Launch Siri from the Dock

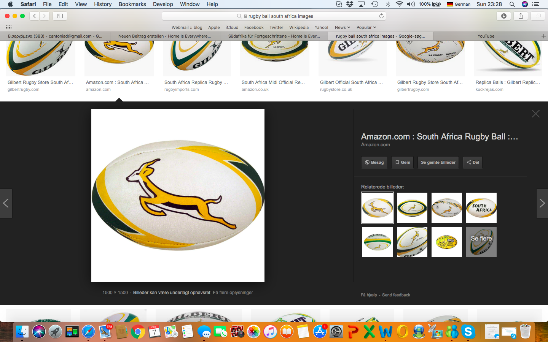click(x=39, y=332)
